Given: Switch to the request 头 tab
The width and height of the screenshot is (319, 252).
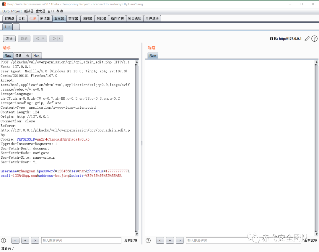Looking at the screenshot, I should coord(28,56).
